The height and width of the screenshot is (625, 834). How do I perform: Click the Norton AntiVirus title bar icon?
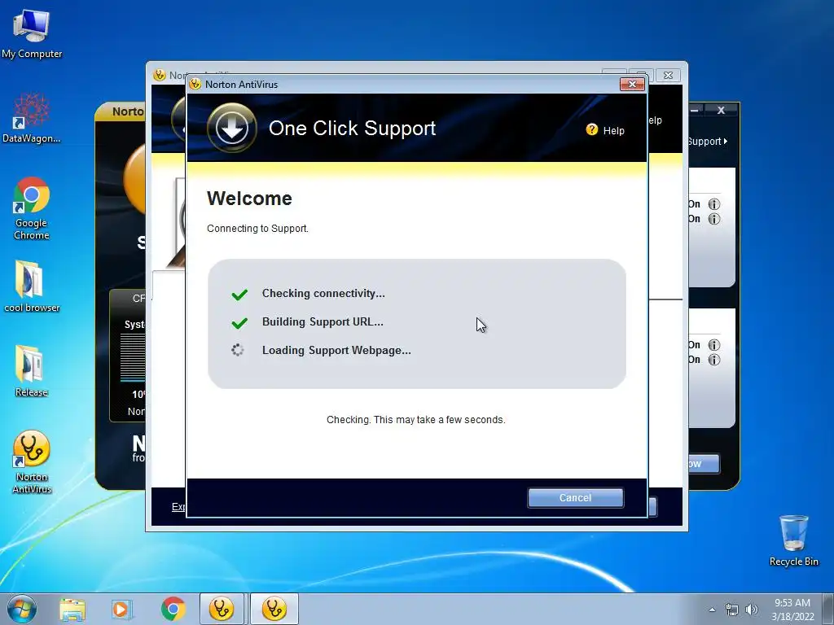(x=195, y=84)
